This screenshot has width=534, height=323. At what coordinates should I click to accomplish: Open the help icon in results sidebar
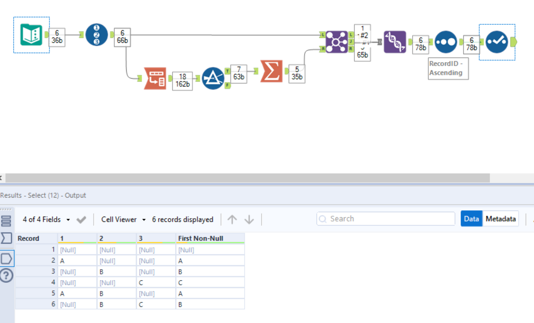[6, 275]
